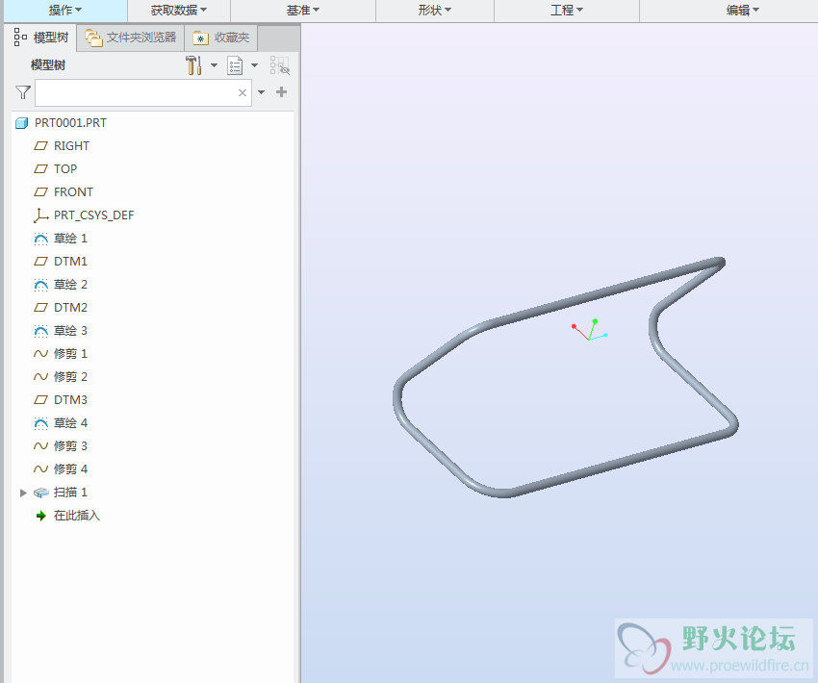Image resolution: width=818 pixels, height=683 pixels.
Task: Select the 草绘 1 sketch feature
Action: pos(70,239)
